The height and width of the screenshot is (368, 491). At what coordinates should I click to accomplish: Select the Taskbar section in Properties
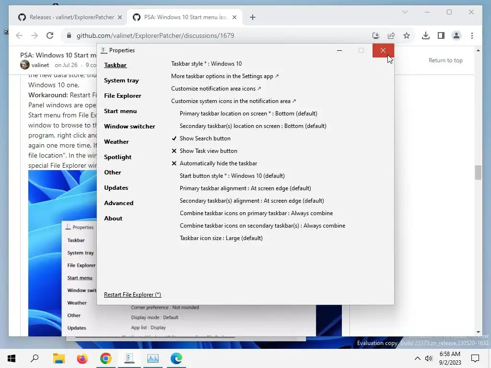[x=115, y=65]
